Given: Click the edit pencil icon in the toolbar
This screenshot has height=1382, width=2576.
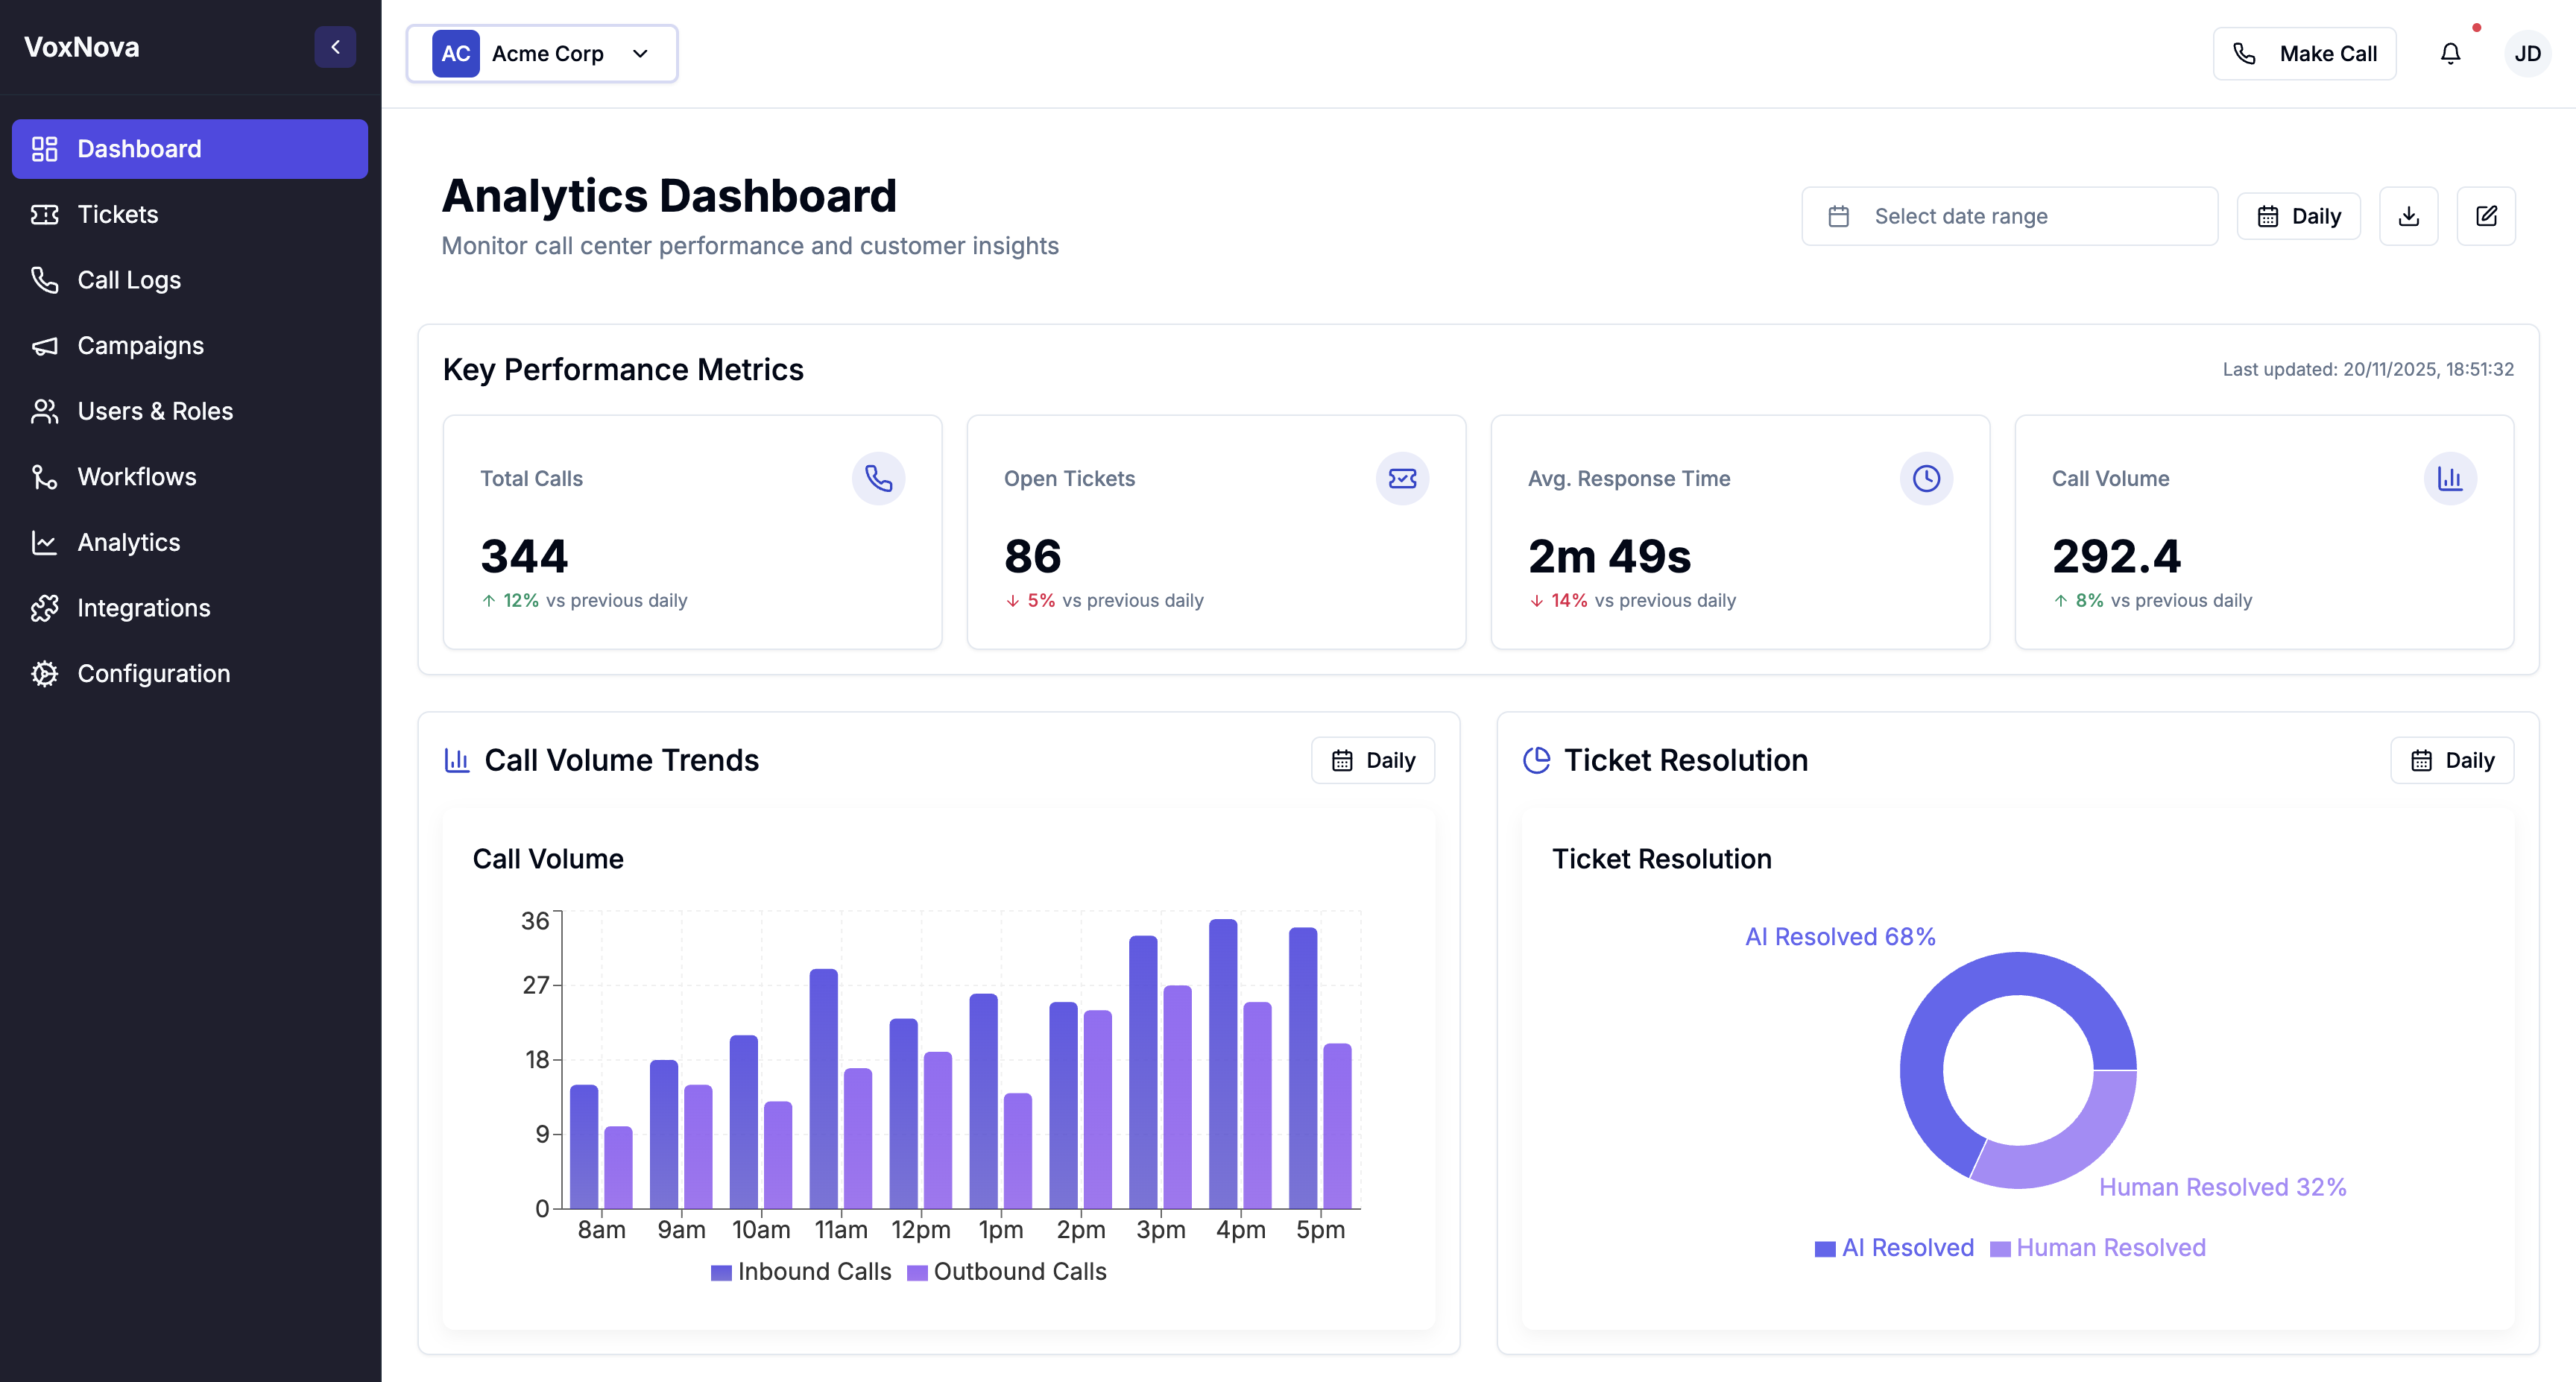Looking at the screenshot, I should pos(2487,215).
